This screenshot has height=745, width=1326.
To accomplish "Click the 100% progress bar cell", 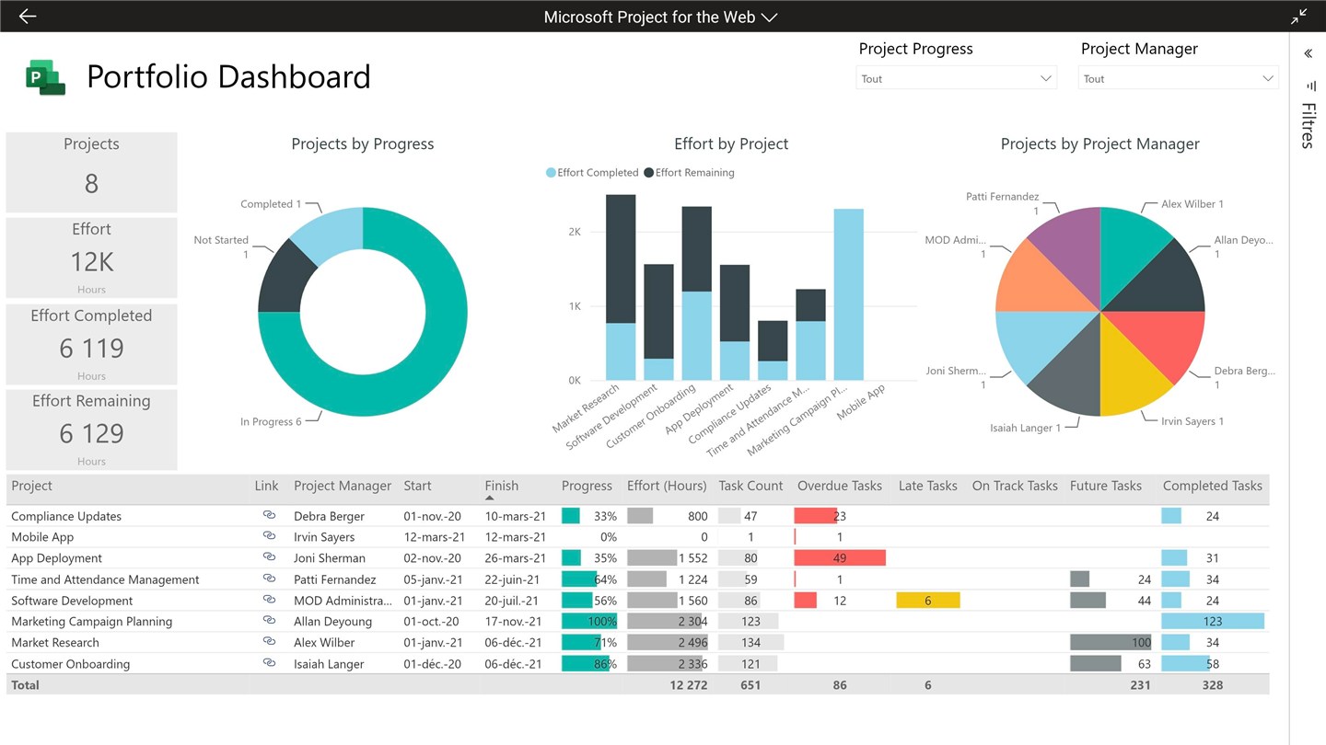I will pos(589,621).
